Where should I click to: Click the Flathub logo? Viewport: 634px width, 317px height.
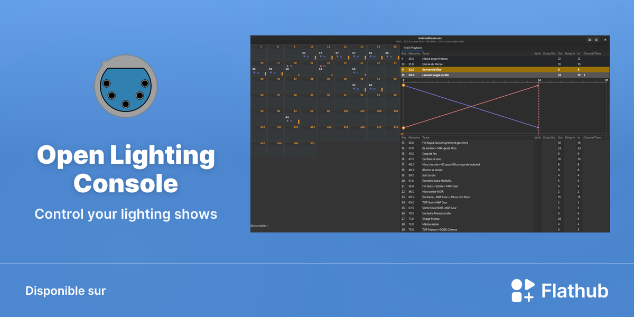[560, 291]
